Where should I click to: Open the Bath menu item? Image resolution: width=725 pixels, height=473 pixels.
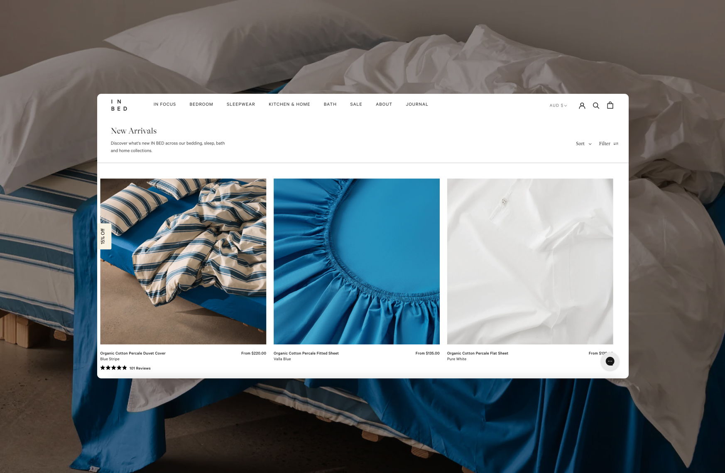[x=330, y=105]
